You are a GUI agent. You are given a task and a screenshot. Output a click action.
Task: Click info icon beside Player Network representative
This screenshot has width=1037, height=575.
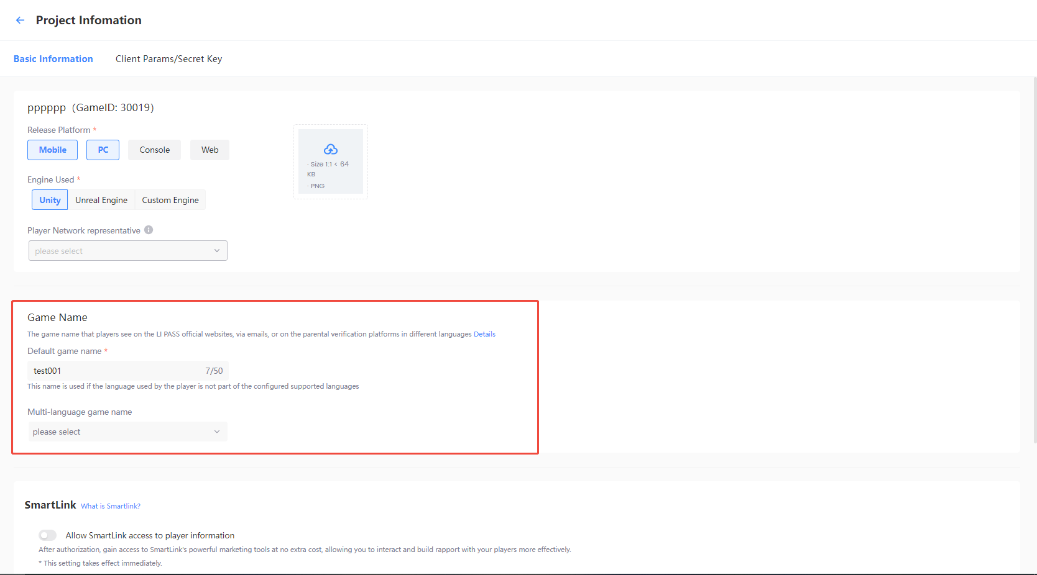(x=149, y=230)
